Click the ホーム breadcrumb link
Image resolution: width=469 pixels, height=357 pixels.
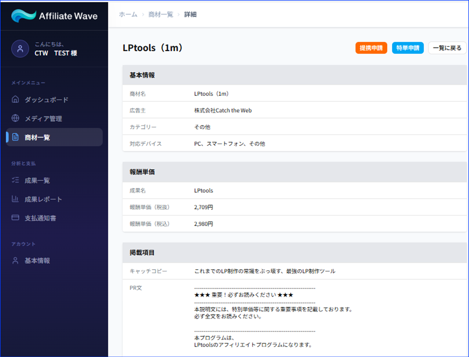[x=128, y=15]
